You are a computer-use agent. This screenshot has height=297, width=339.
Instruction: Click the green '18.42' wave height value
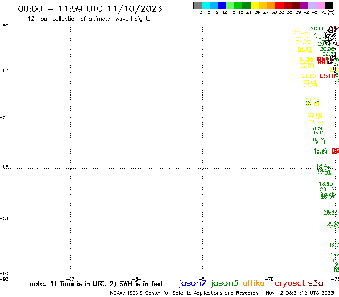tap(323, 166)
